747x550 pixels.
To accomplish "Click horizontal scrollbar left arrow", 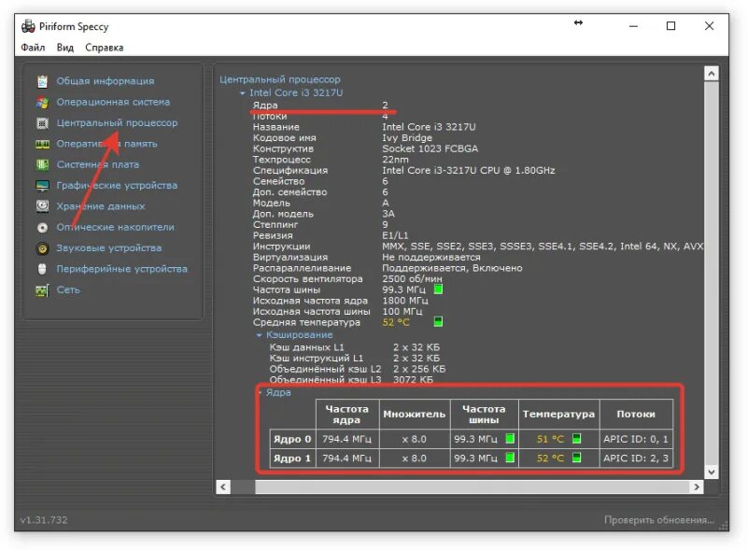I will point(223,487).
